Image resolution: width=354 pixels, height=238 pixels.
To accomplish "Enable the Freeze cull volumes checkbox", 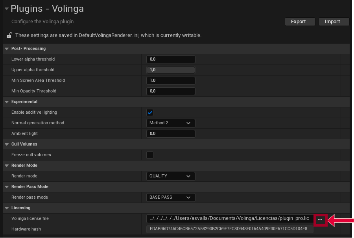I will 150,155.
